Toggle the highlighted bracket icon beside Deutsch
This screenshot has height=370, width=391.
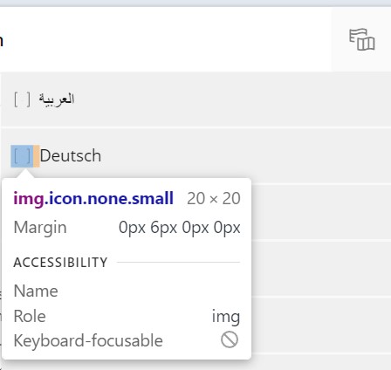pos(22,156)
